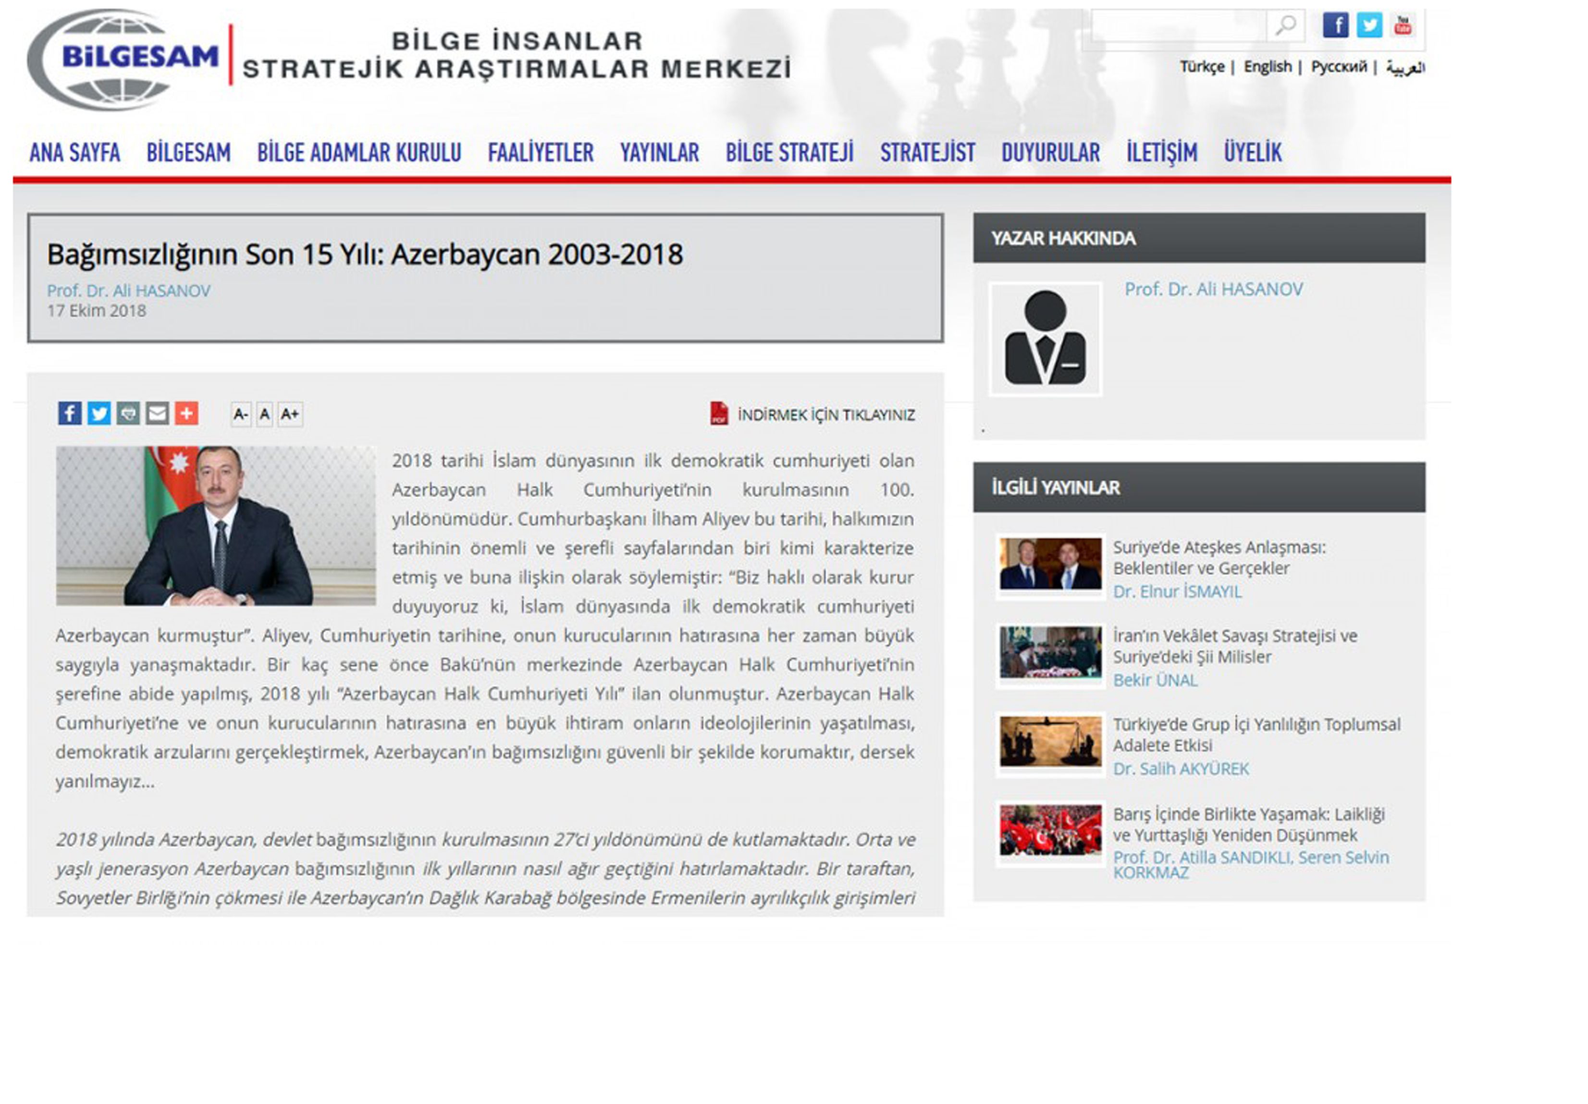Click the İlham Aliyev article photo
Viewport: 1588px width, 1104px height.
pyautogui.click(x=216, y=525)
